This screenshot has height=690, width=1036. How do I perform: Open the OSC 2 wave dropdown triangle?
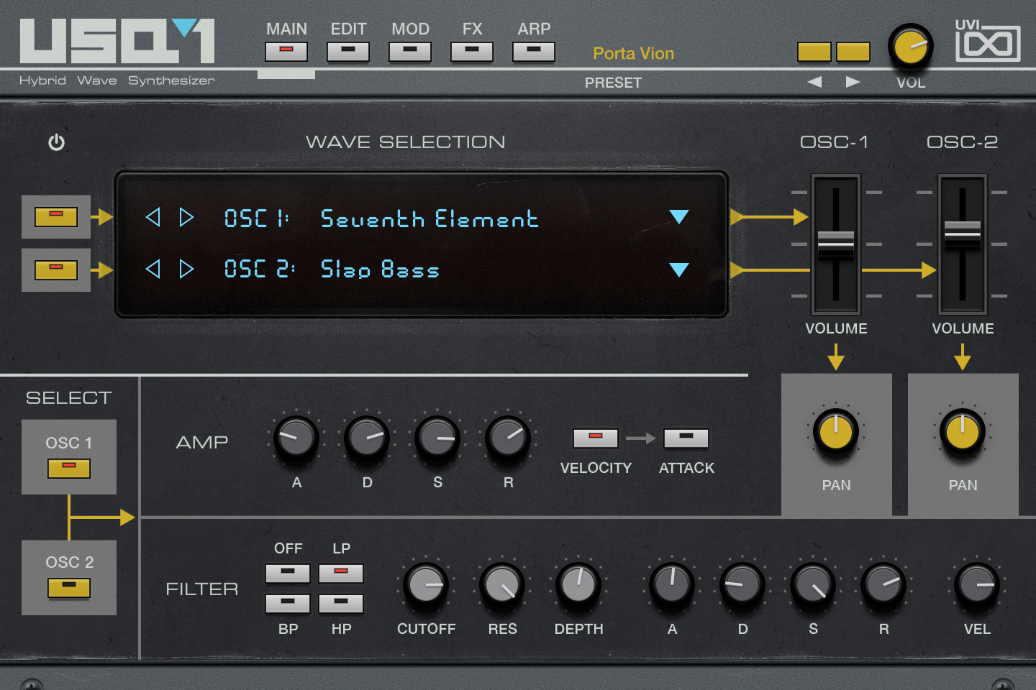pos(679,270)
